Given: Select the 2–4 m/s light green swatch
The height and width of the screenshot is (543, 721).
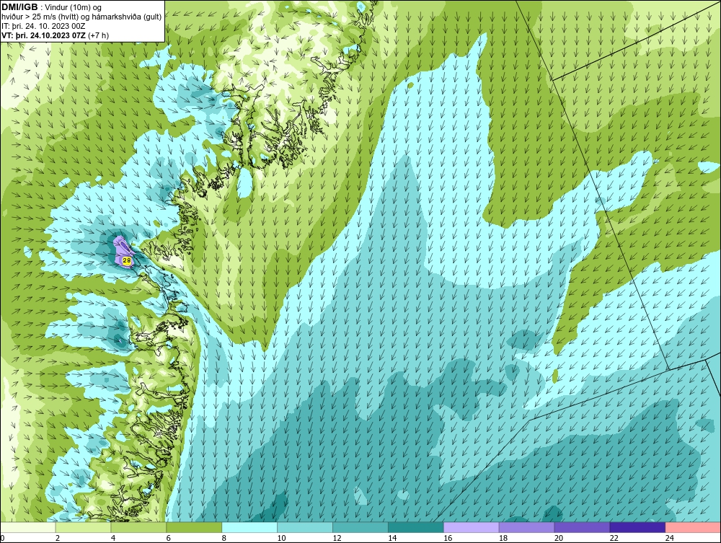Looking at the screenshot, I should click(x=83, y=527).
